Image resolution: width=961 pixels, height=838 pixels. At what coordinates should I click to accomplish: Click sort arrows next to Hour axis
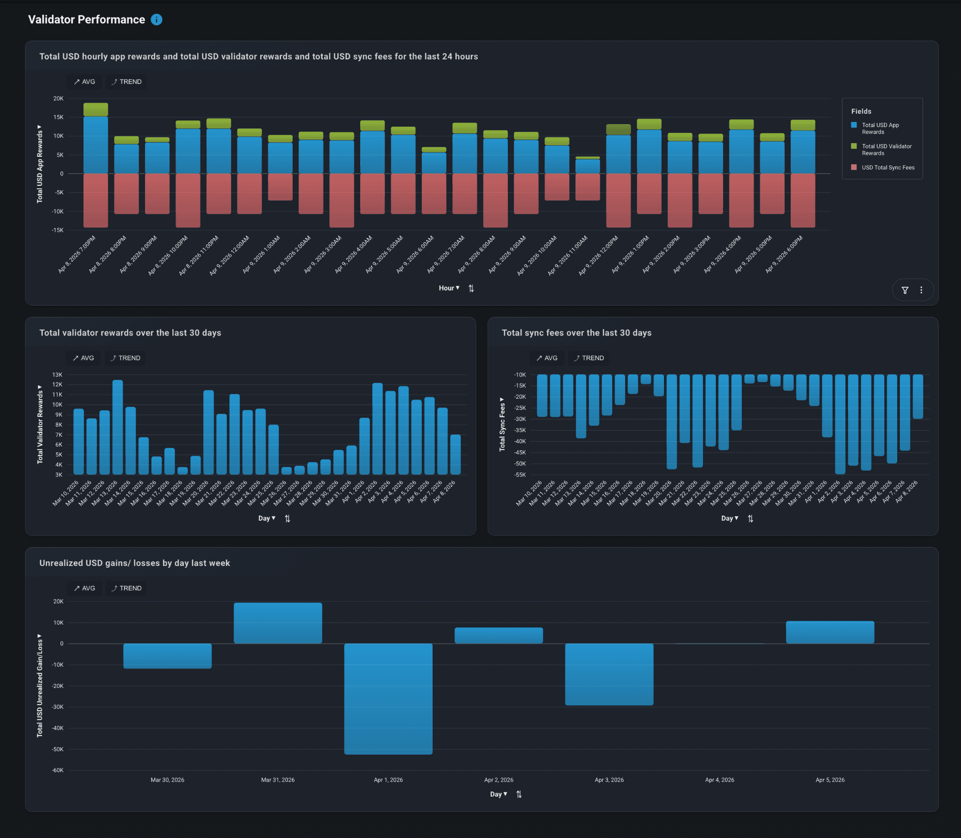coord(471,288)
